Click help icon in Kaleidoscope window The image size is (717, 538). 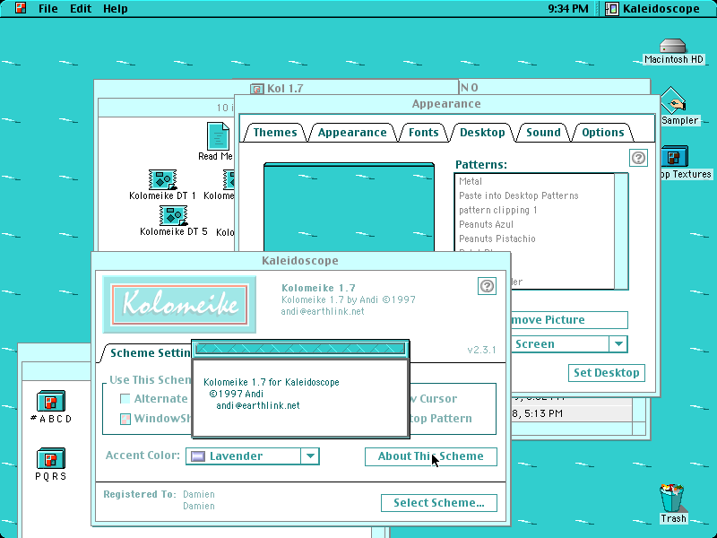click(x=487, y=286)
